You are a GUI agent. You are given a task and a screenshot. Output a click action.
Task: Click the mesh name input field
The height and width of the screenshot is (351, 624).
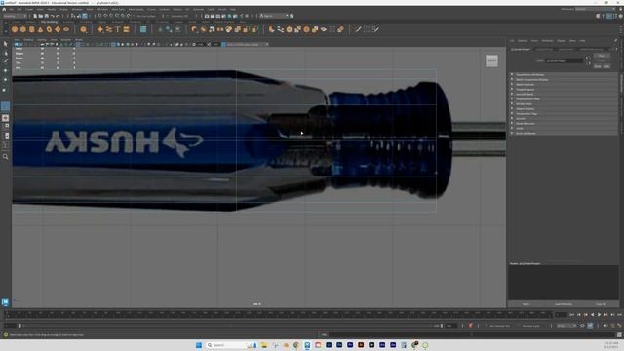(564, 60)
